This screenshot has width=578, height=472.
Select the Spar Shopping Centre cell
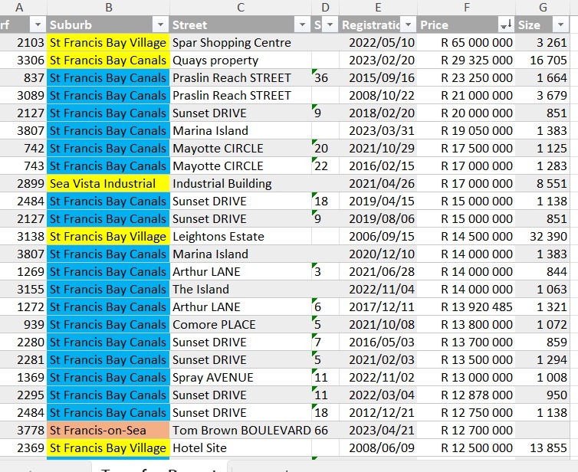click(232, 43)
